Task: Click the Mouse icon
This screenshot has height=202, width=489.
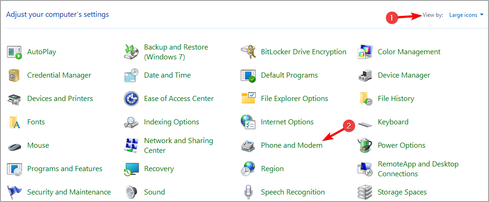Action: click(x=14, y=145)
